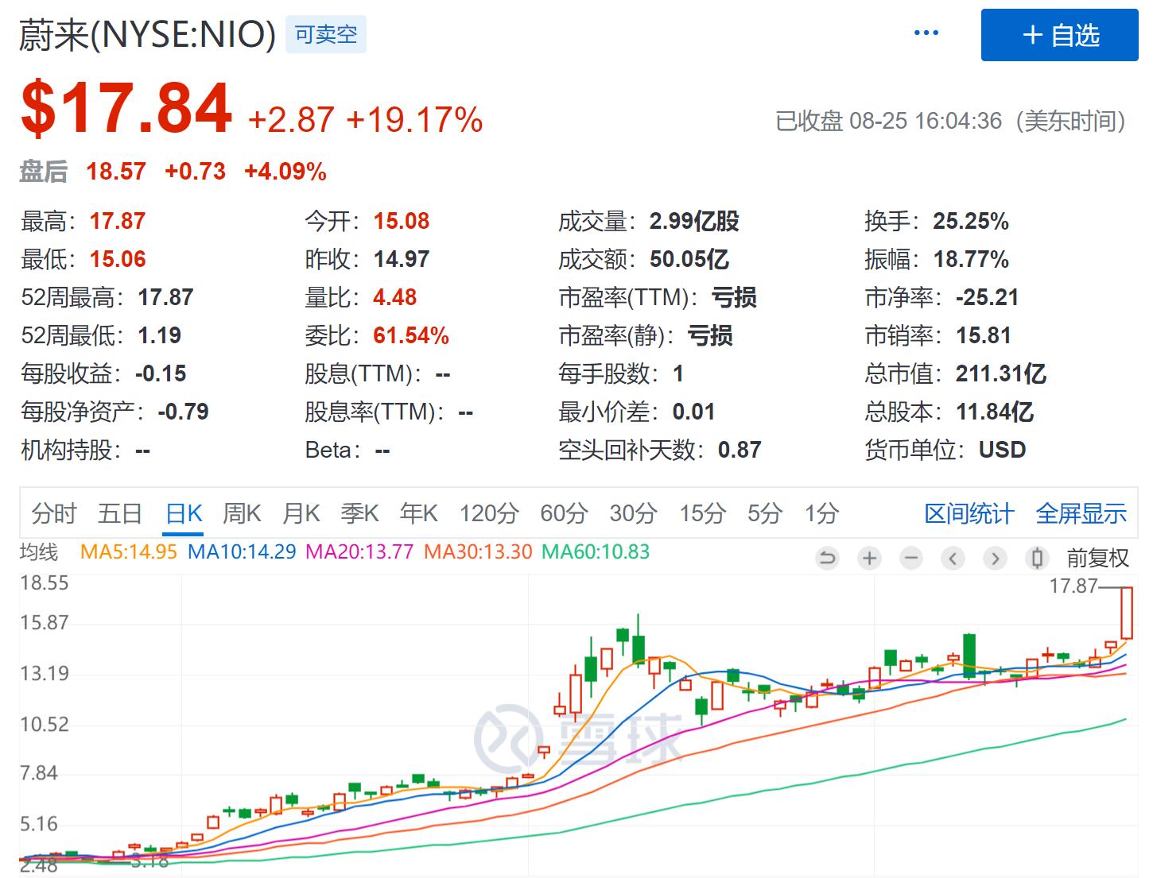1153x878 pixels.
Task: Open the three-dot more options menu
Action: pyautogui.click(x=926, y=33)
